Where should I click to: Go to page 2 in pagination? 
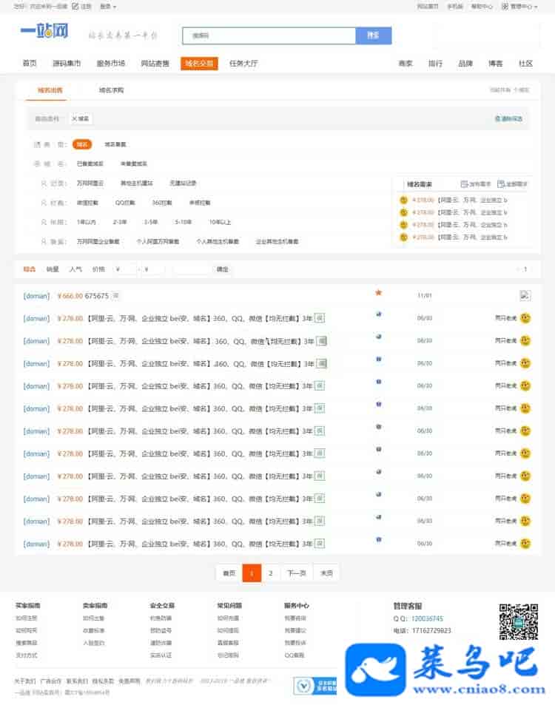pyautogui.click(x=271, y=573)
